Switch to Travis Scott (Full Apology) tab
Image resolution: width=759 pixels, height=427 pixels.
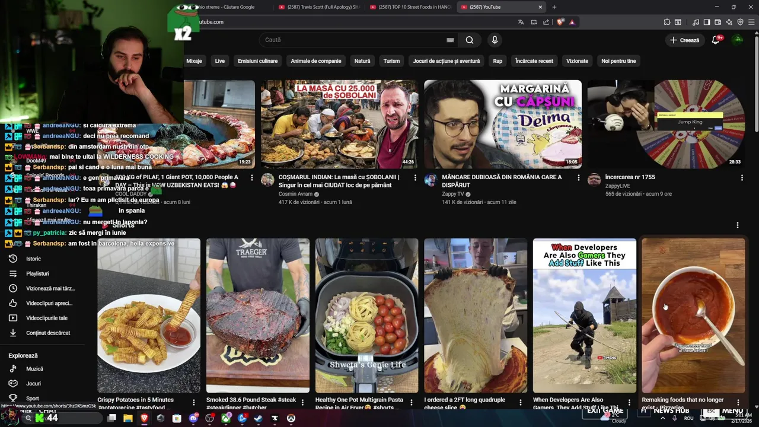click(319, 7)
